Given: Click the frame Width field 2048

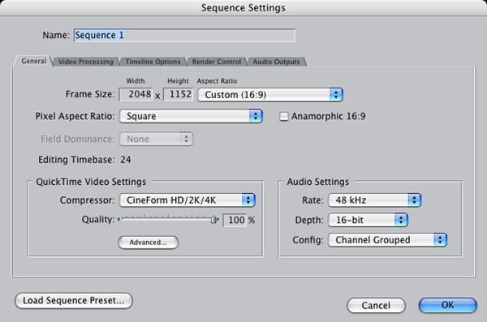Looking at the screenshot, I should 136,94.
